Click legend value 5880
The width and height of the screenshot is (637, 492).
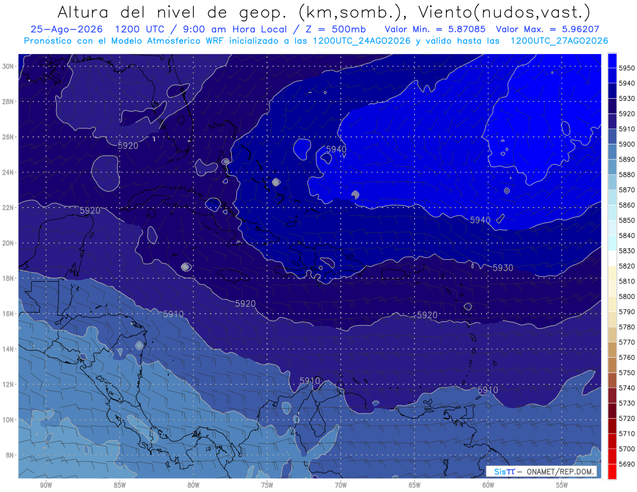pos(627,175)
